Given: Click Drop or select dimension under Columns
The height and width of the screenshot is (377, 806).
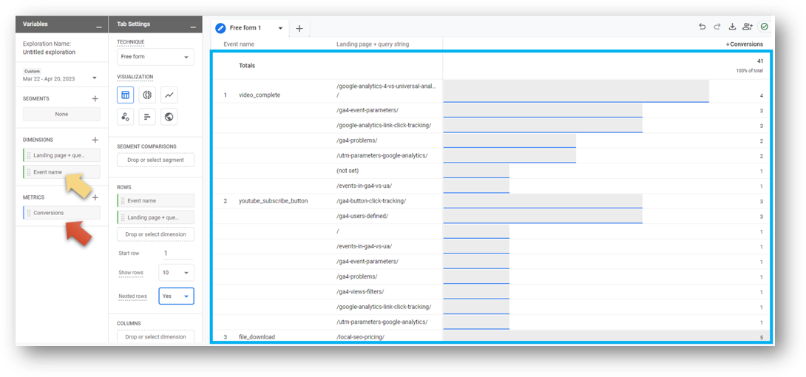Looking at the screenshot, I should point(156,336).
